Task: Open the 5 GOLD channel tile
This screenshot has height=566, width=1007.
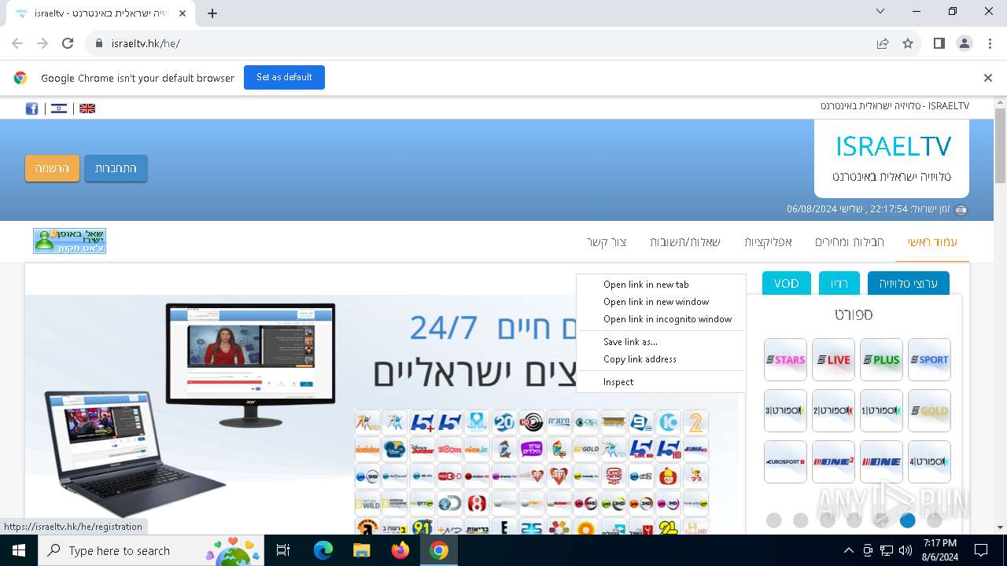Action: [x=929, y=411]
